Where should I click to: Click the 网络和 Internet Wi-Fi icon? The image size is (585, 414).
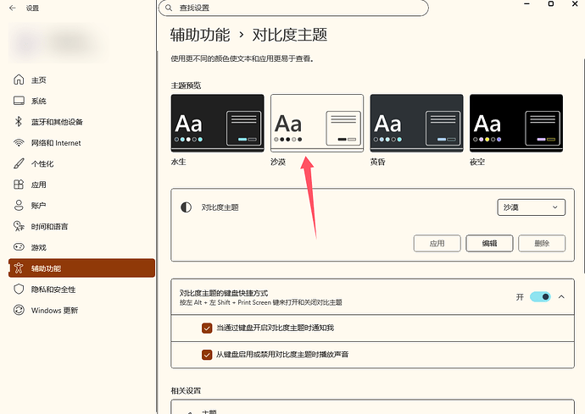pos(19,143)
